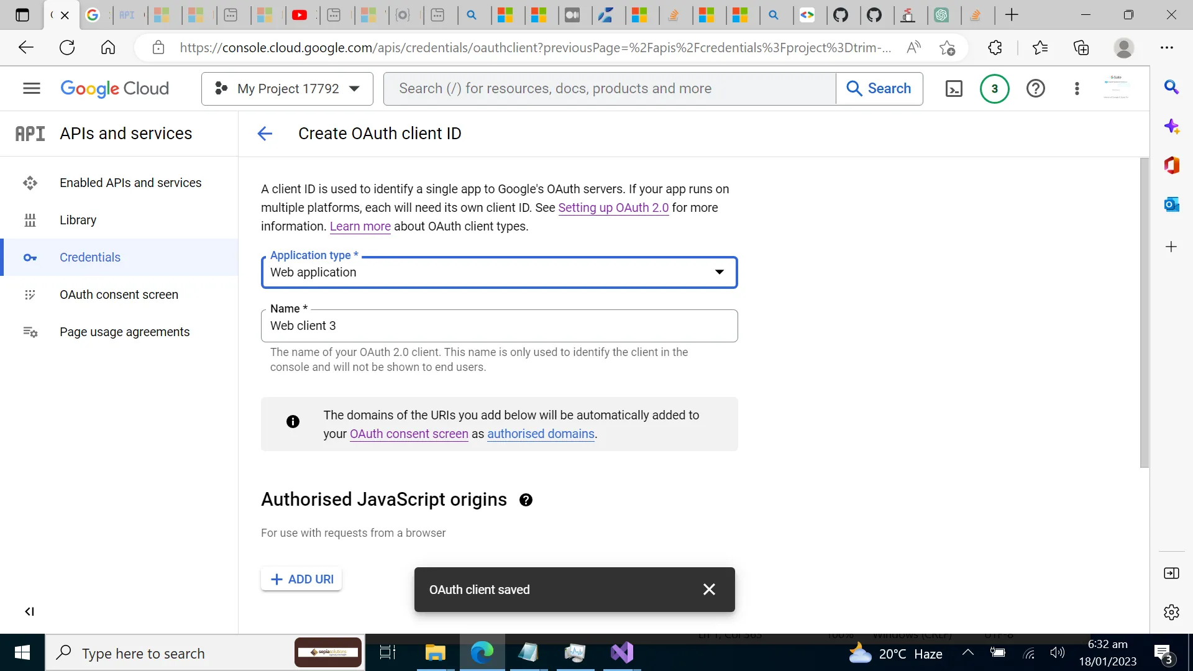The image size is (1193, 671).
Task: Open Page usage agreements in the sidebar
Action: coord(124,332)
